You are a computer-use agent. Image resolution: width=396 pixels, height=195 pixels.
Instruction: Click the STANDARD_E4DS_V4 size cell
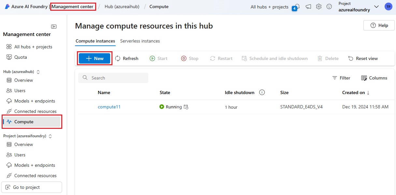tap(301, 107)
